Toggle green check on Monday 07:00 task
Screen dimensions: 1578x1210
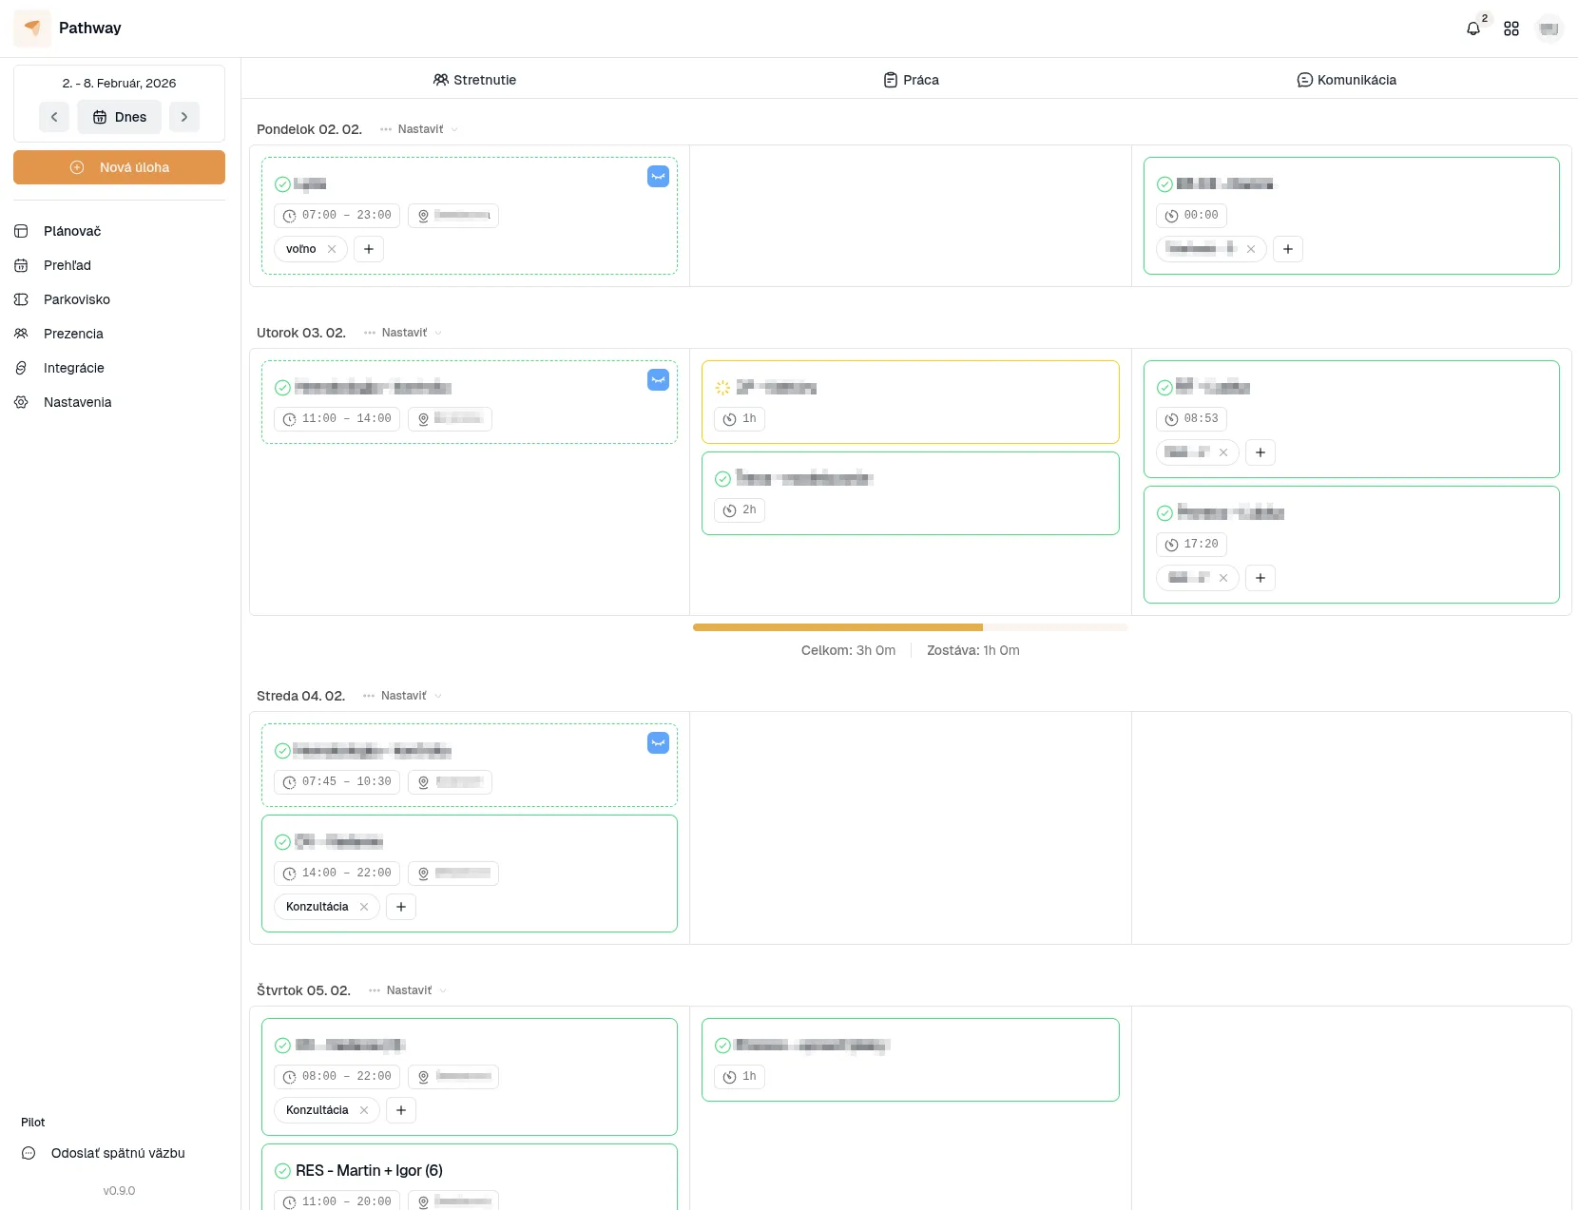282,184
